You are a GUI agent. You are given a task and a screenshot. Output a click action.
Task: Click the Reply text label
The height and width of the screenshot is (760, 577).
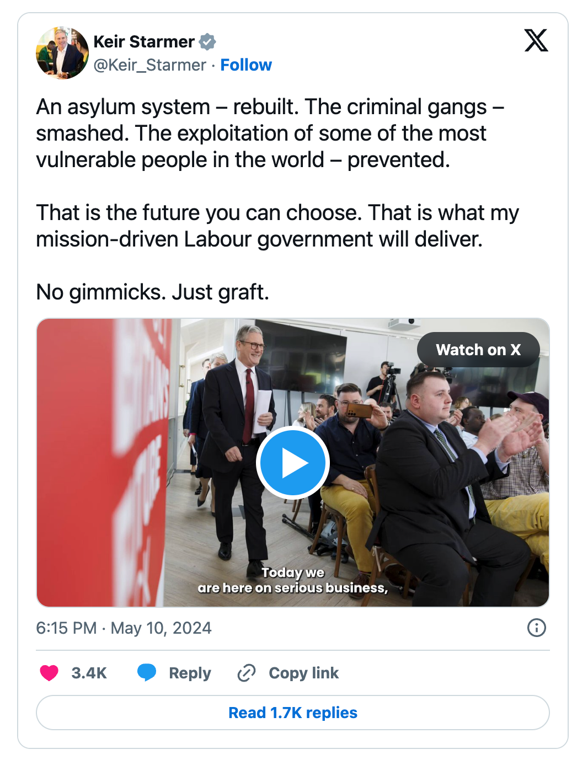pos(190,673)
